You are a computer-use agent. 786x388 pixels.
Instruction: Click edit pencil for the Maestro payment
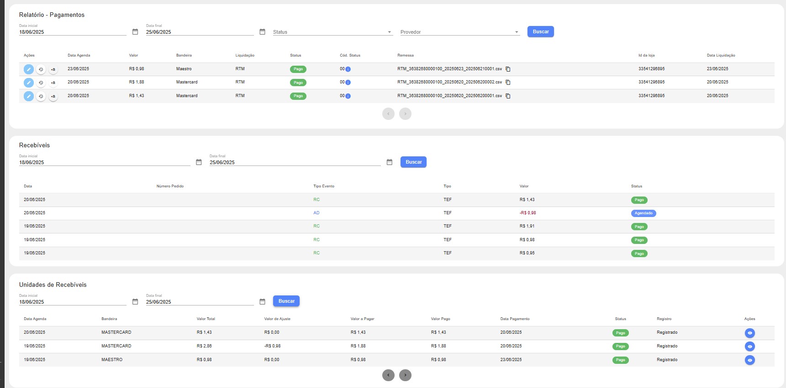28,69
